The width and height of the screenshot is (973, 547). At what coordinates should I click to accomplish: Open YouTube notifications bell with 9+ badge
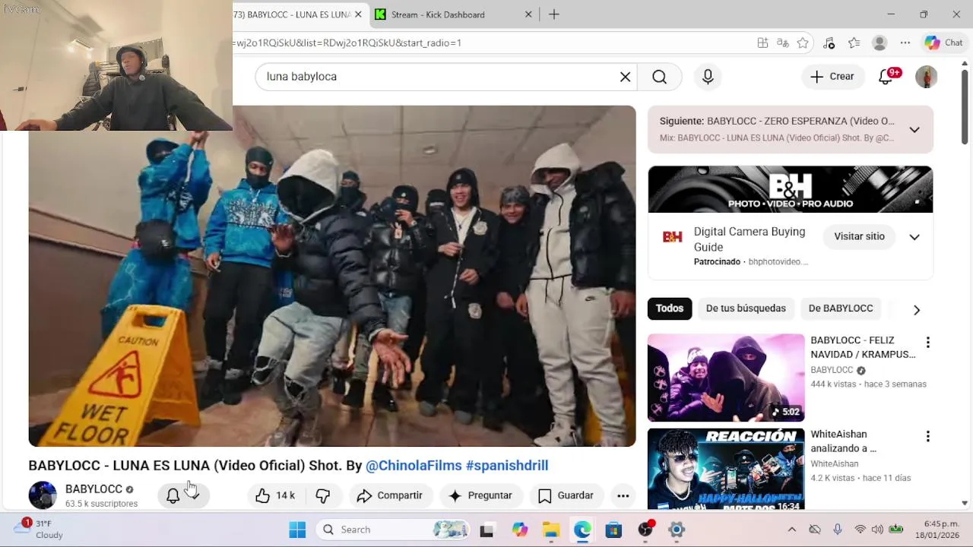click(886, 76)
